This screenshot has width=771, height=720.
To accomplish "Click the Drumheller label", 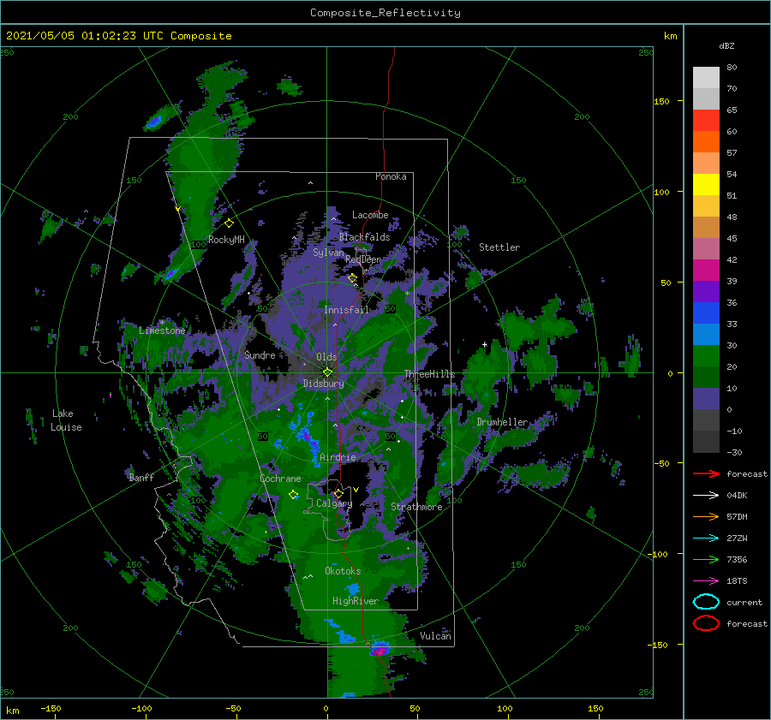I will pos(502,422).
